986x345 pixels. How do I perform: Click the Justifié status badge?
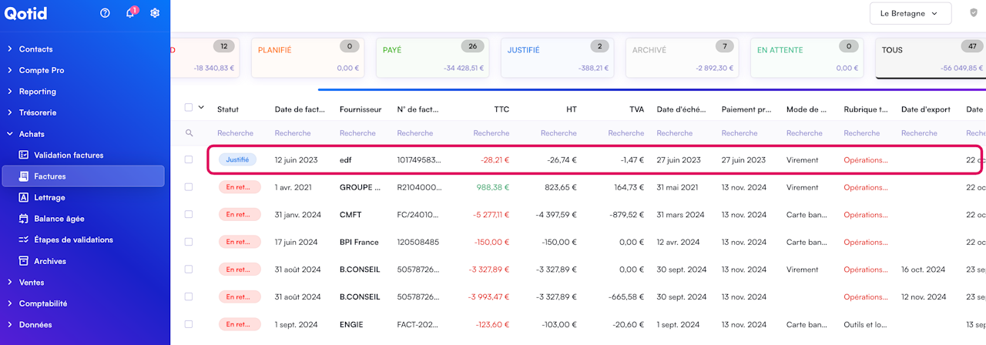(236, 160)
